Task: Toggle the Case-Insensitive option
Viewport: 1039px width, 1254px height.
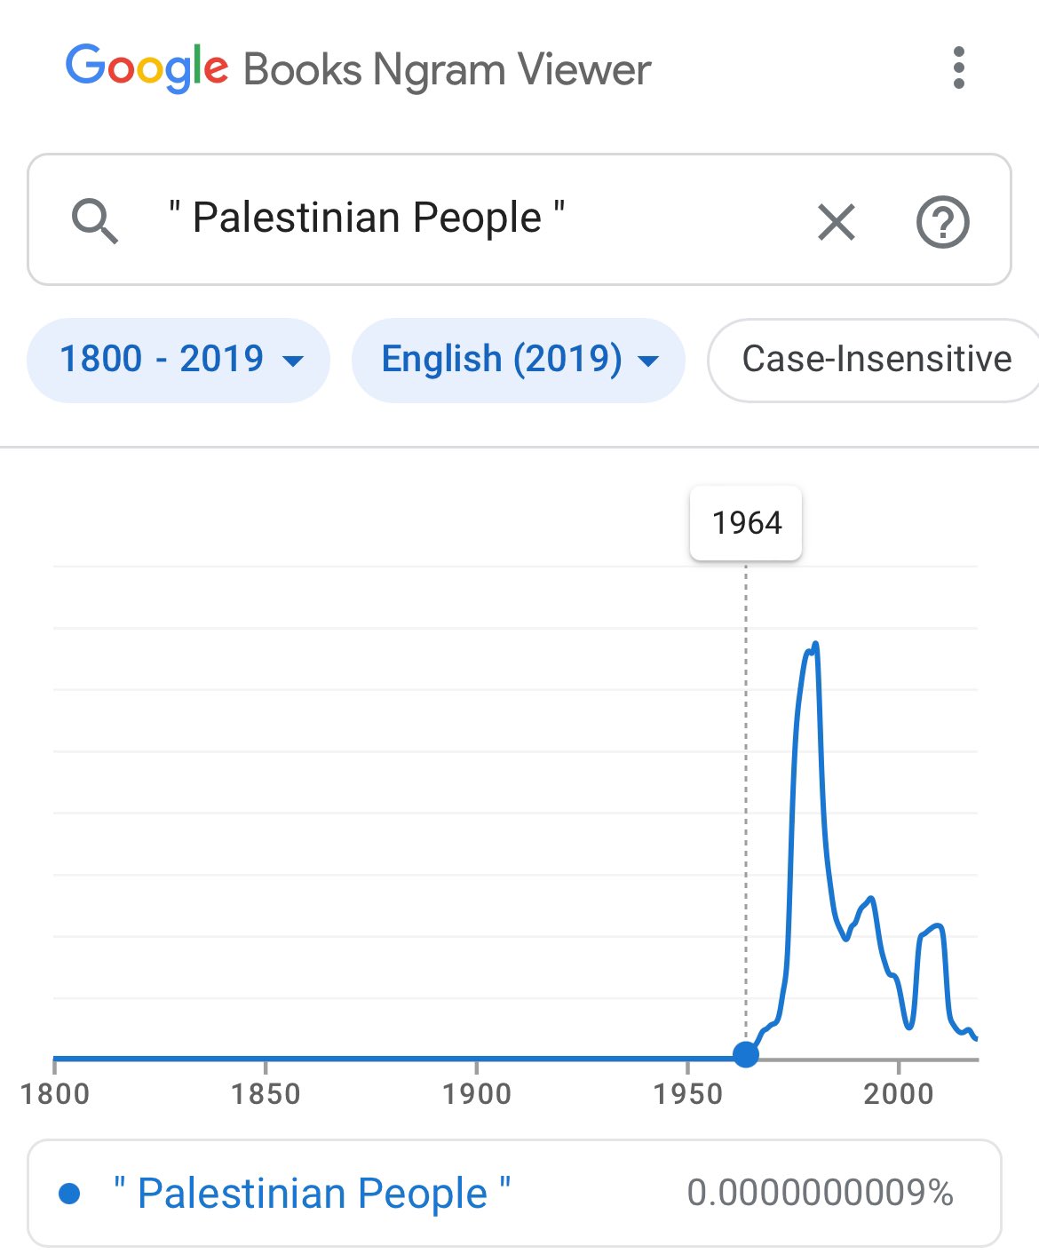Action: [x=876, y=360]
